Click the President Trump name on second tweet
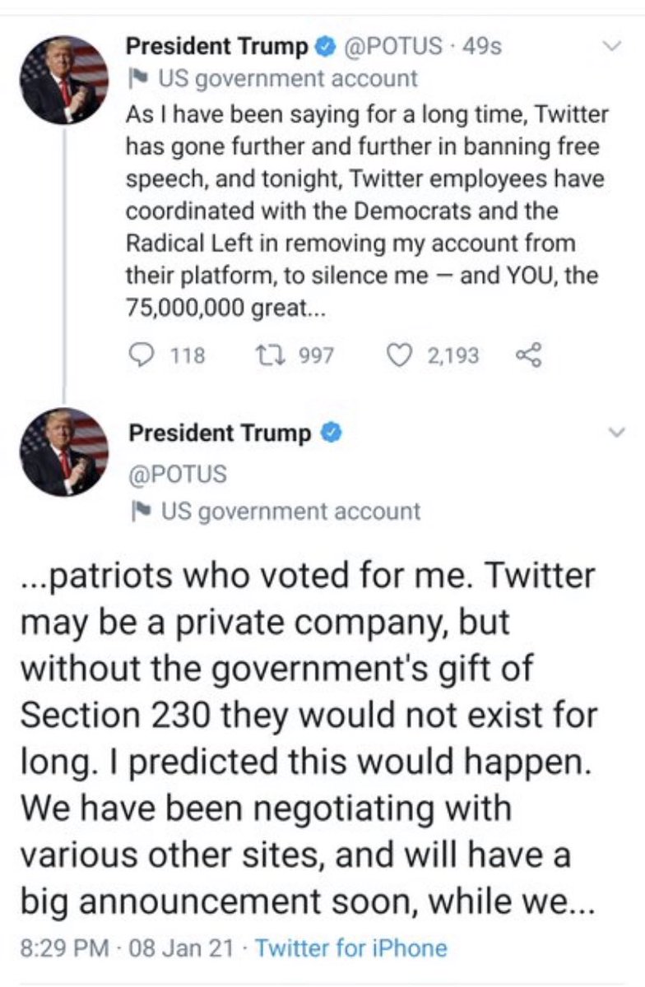This screenshot has width=645, height=987. point(220,433)
